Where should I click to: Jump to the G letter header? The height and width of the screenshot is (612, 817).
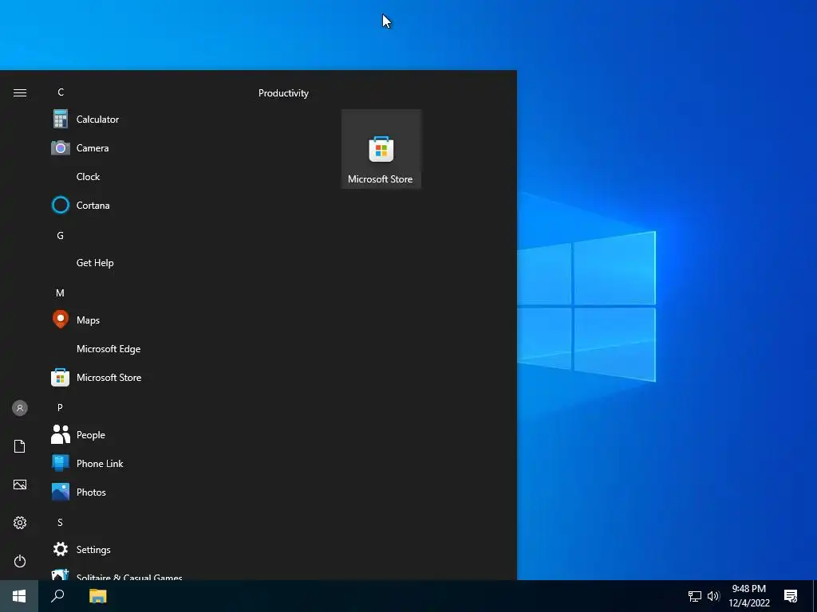[x=61, y=236]
